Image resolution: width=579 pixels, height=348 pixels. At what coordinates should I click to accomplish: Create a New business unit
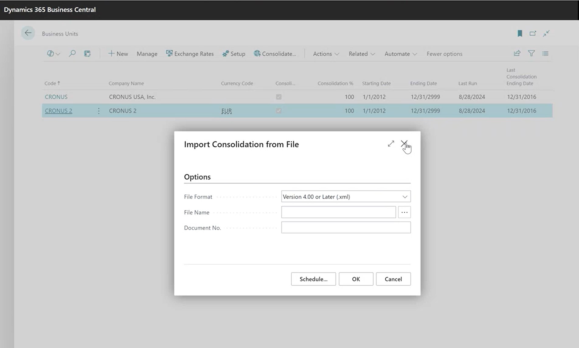[x=118, y=54]
